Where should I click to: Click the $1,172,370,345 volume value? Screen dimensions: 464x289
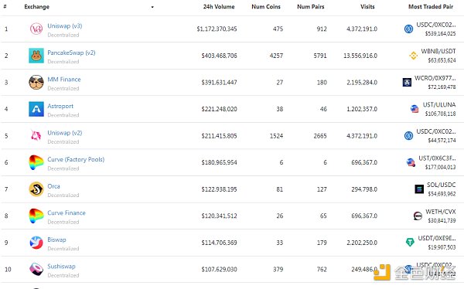pos(217,29)
